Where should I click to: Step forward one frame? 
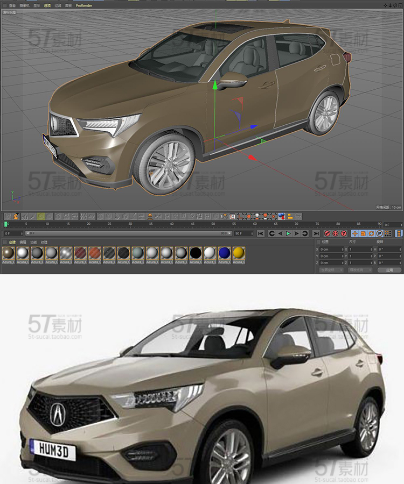click(x=296, y=234)
